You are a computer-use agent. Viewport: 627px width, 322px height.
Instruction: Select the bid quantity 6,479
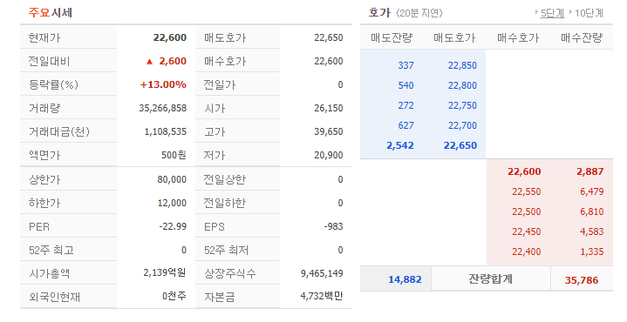592,191
